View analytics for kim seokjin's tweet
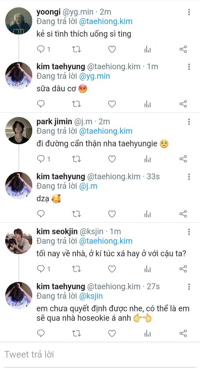 [147, 269]
